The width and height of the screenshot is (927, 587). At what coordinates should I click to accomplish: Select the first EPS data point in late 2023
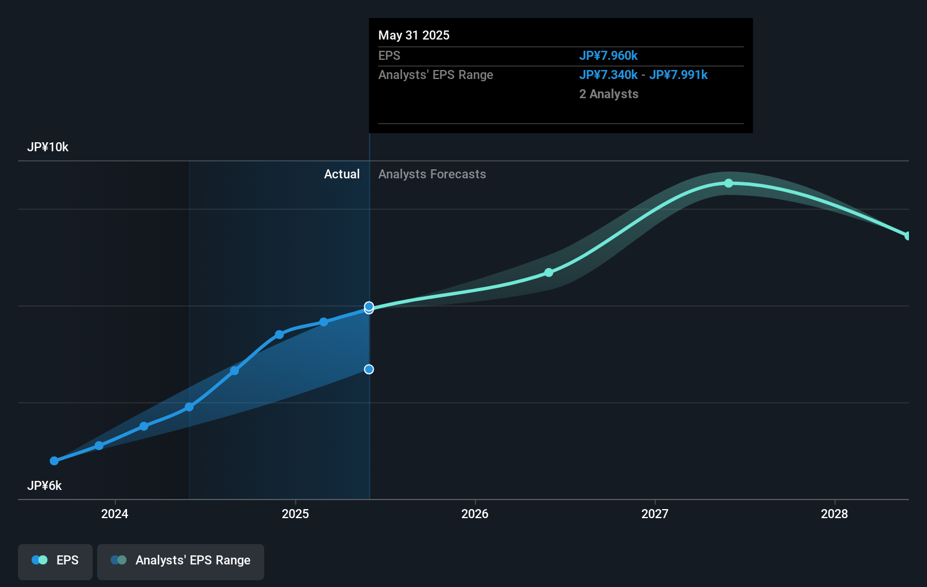tap(54, 461)
